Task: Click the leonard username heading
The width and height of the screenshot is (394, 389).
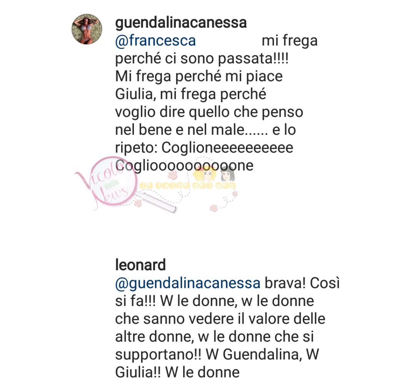Action: (x=140, y=265)
